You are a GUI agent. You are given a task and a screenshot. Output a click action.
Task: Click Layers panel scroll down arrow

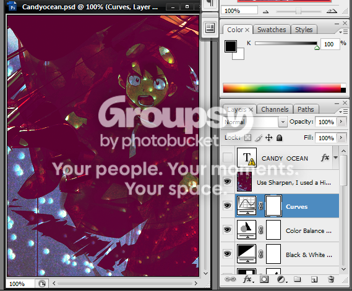coord(343,269)
